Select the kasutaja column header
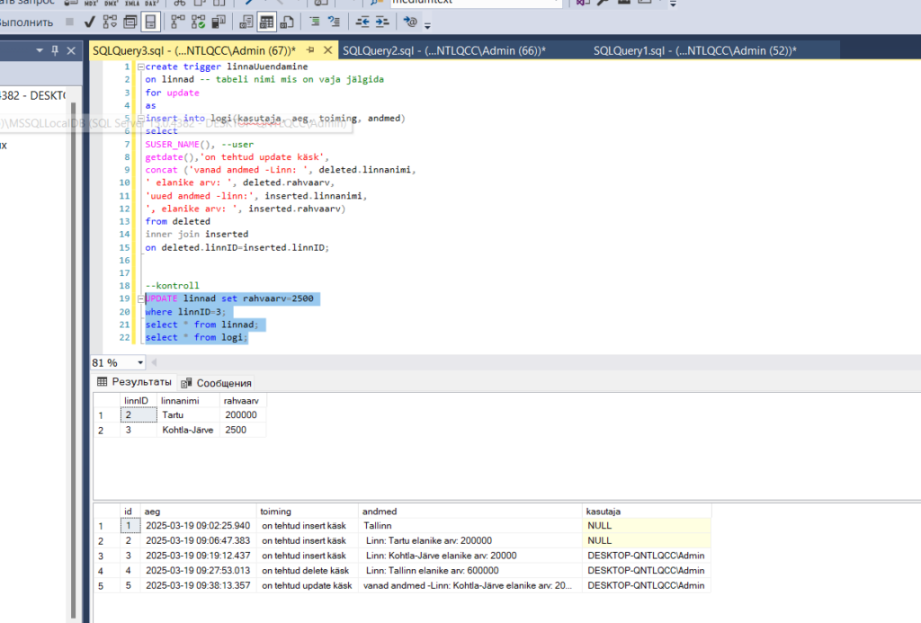The image size is (921, 623). (x=647, y=512)
